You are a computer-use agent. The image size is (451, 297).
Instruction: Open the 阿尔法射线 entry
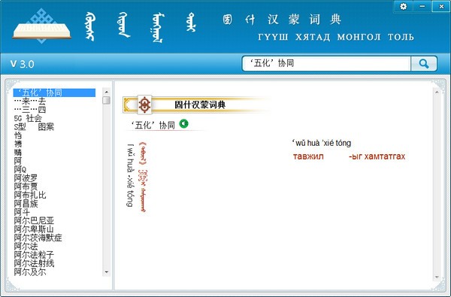[34, 263]
